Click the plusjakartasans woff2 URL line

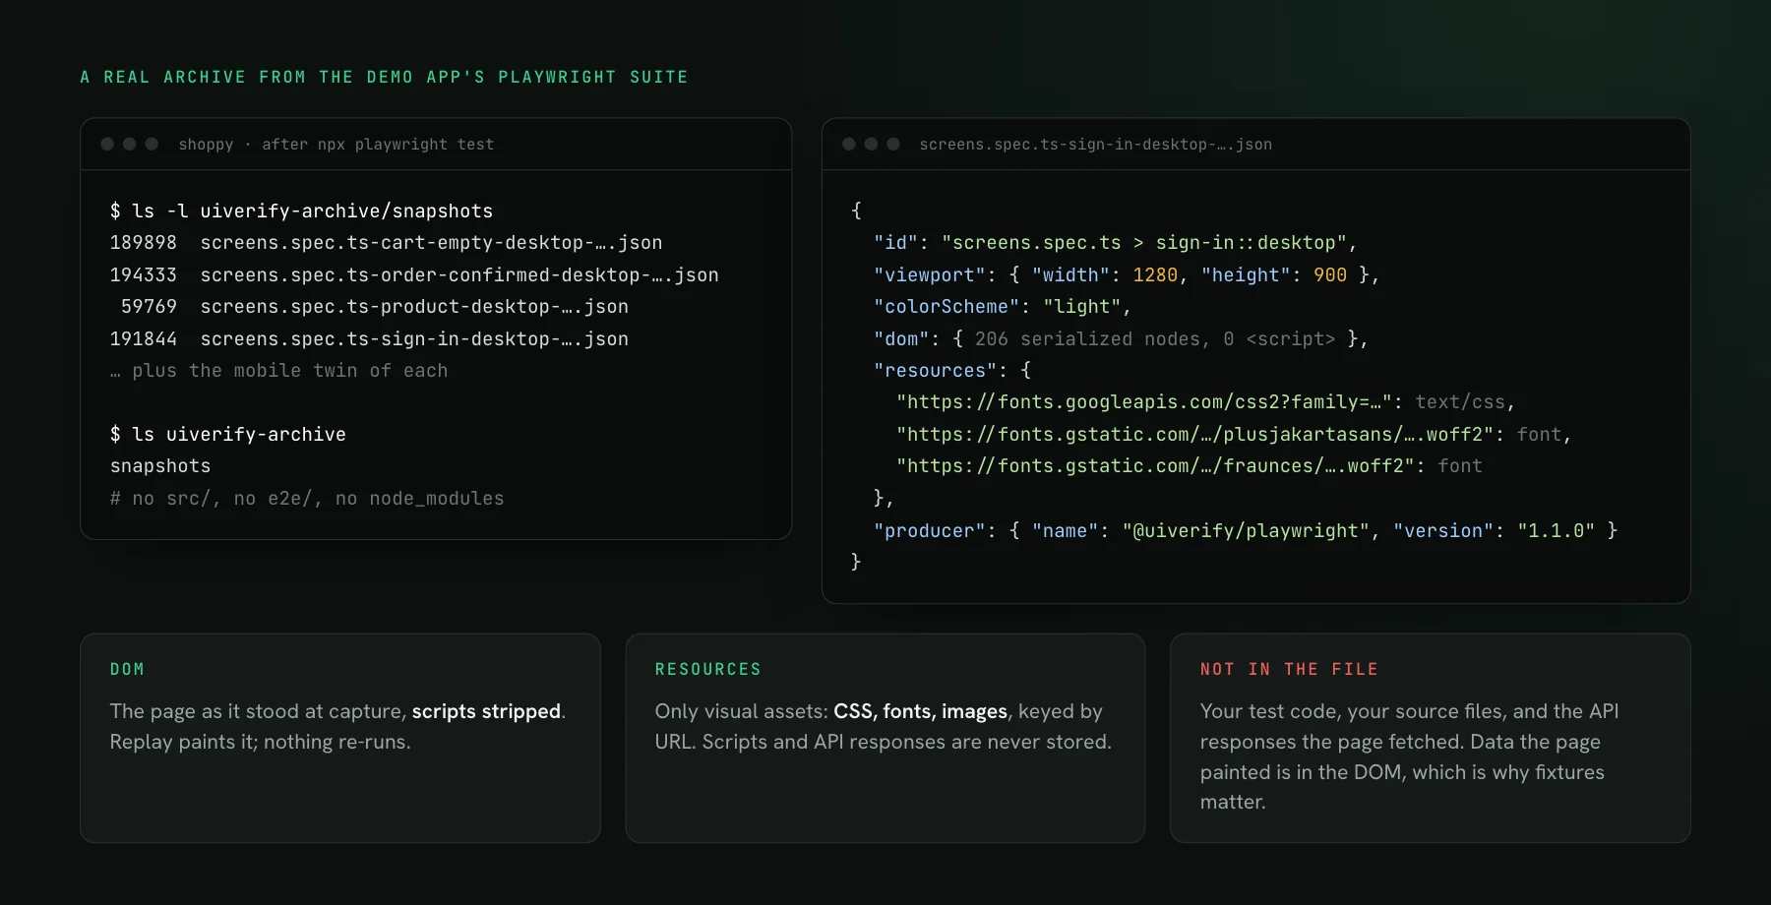[x=1234, y=435]
